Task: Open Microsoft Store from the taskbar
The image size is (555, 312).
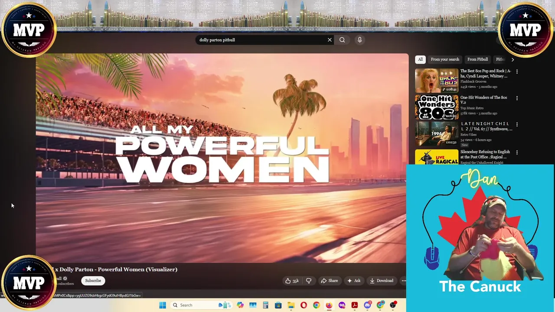Action: (278, 305)
